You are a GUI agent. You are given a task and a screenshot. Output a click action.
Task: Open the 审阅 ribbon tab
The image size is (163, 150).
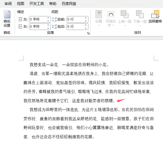coord(8,4)
